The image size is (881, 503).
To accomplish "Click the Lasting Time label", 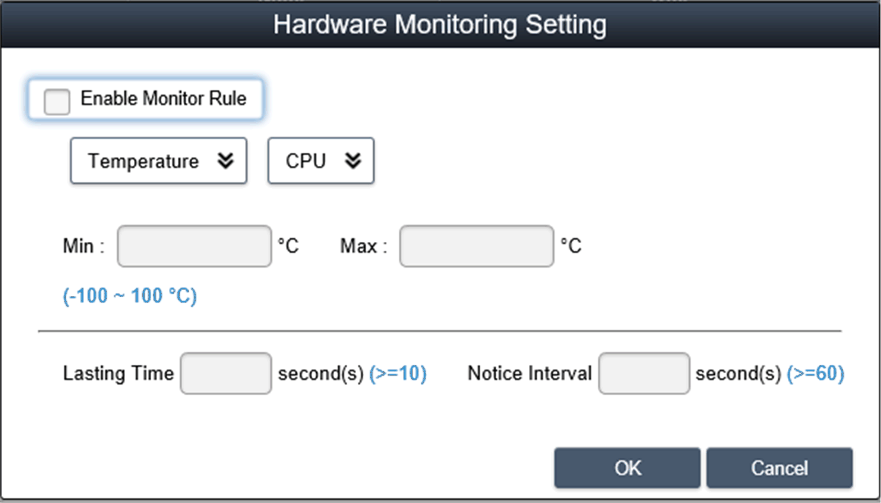I will pyautogui.click(x=118, y=373).
